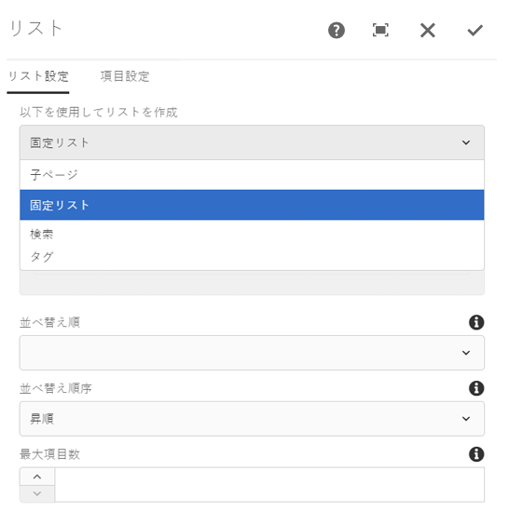The width and height of the screenshot is (509, 512).
Task: Choose タグ from the dropdown list
Action: pos(252,257)
